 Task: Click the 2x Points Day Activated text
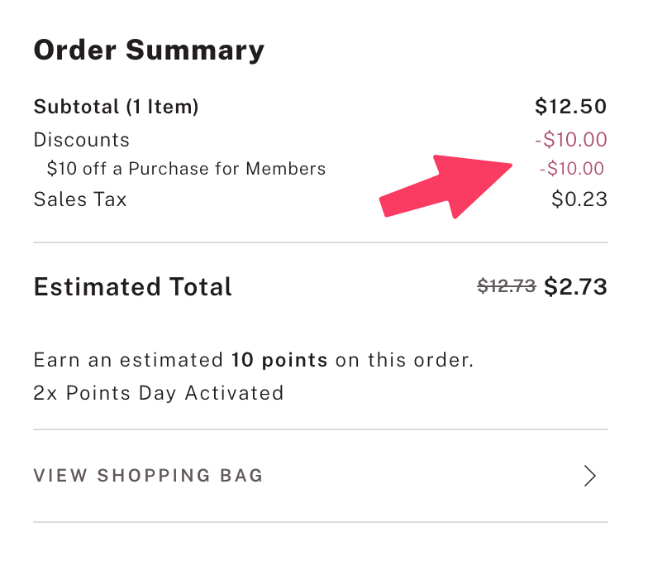[x=158, y=392]
